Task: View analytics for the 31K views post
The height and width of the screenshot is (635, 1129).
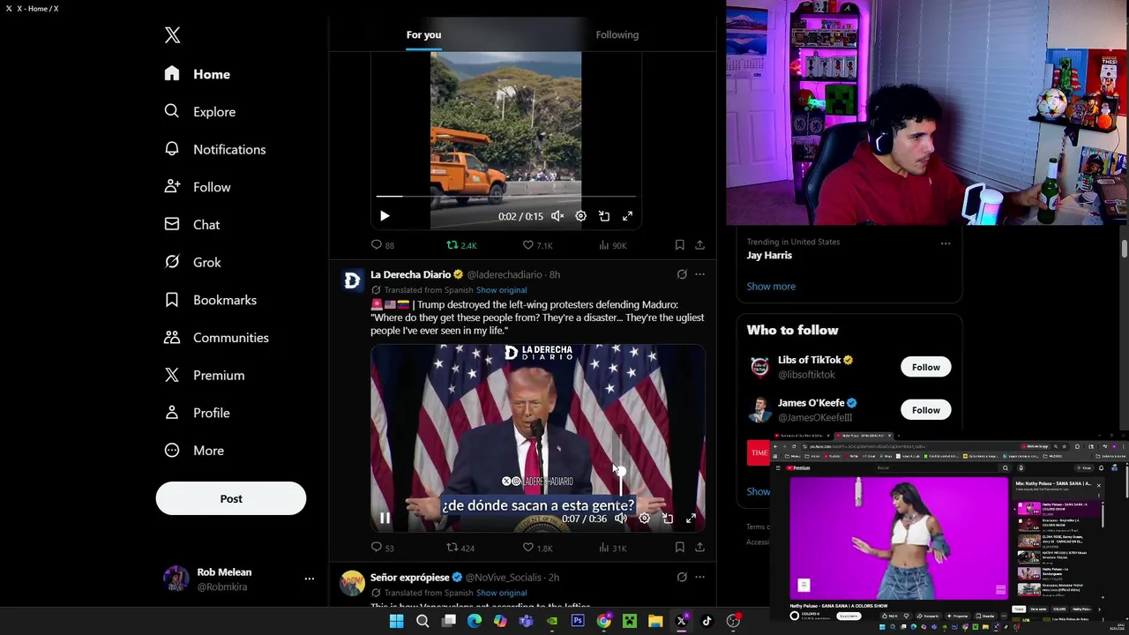Action: click(x=613, y=548)
